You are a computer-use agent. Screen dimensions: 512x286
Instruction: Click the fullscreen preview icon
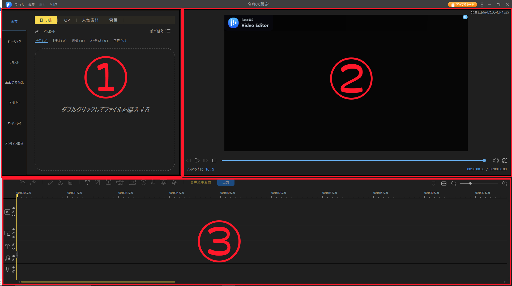coord(505,160)
